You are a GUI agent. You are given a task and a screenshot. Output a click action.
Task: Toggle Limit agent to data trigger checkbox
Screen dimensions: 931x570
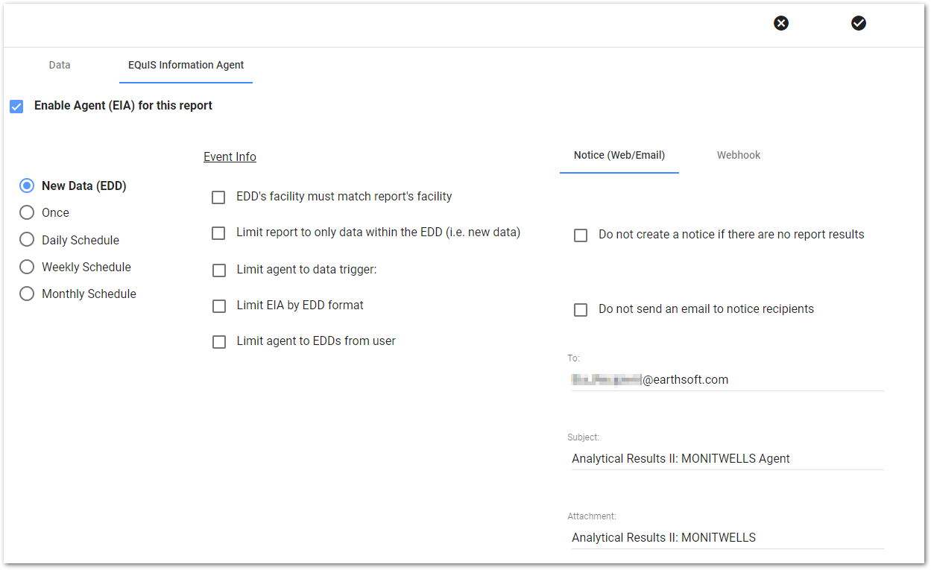coord(218,270)
